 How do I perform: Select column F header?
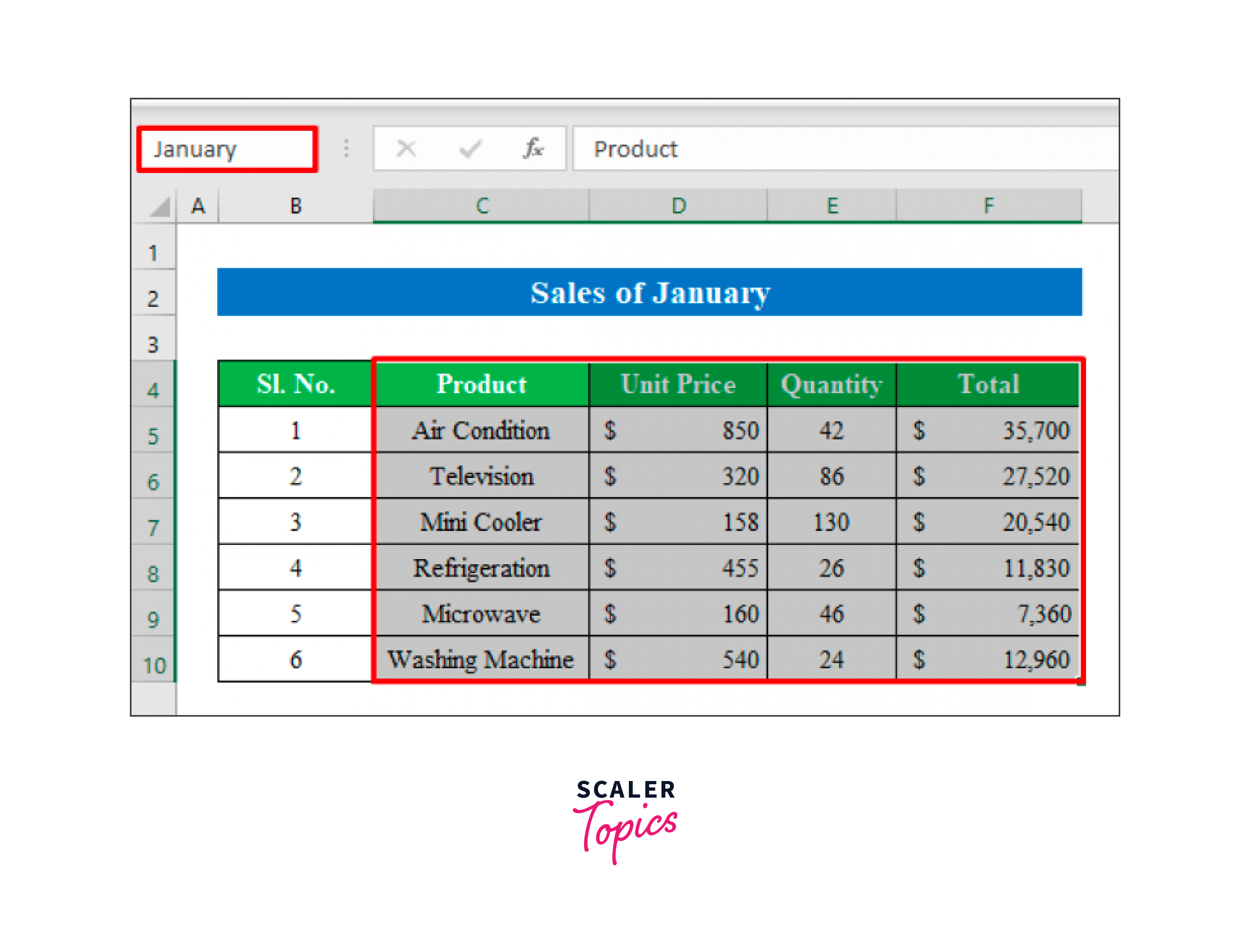988,206
